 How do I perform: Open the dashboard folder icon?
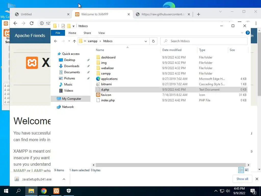click(98, 57)
